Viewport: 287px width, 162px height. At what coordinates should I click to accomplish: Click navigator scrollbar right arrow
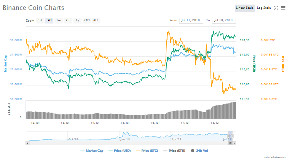point(234,143)
